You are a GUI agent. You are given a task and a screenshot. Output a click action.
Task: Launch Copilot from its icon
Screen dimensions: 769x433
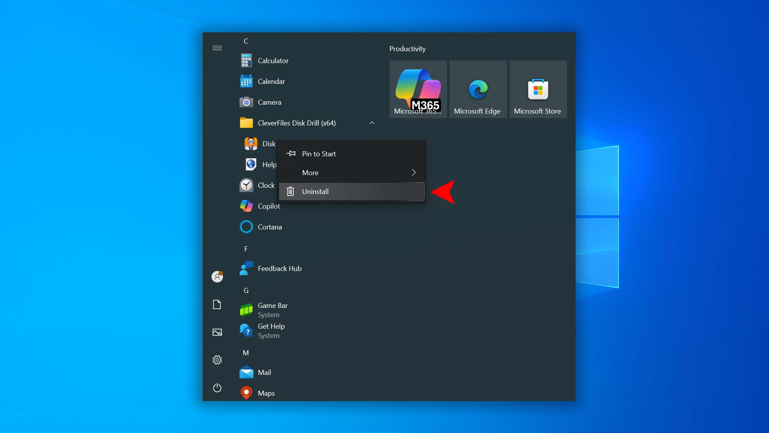click(x=246, y=206)
